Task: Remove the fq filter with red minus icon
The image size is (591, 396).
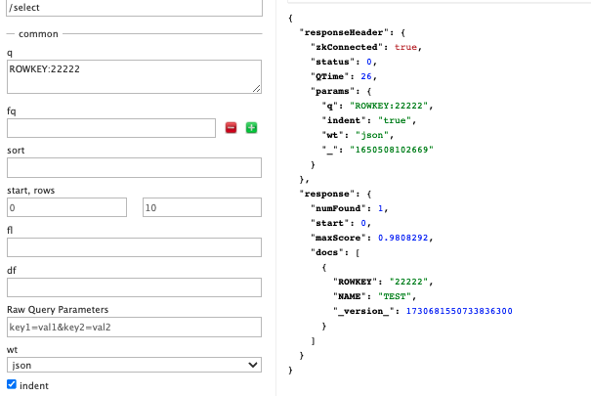Action: click(232, 128)
